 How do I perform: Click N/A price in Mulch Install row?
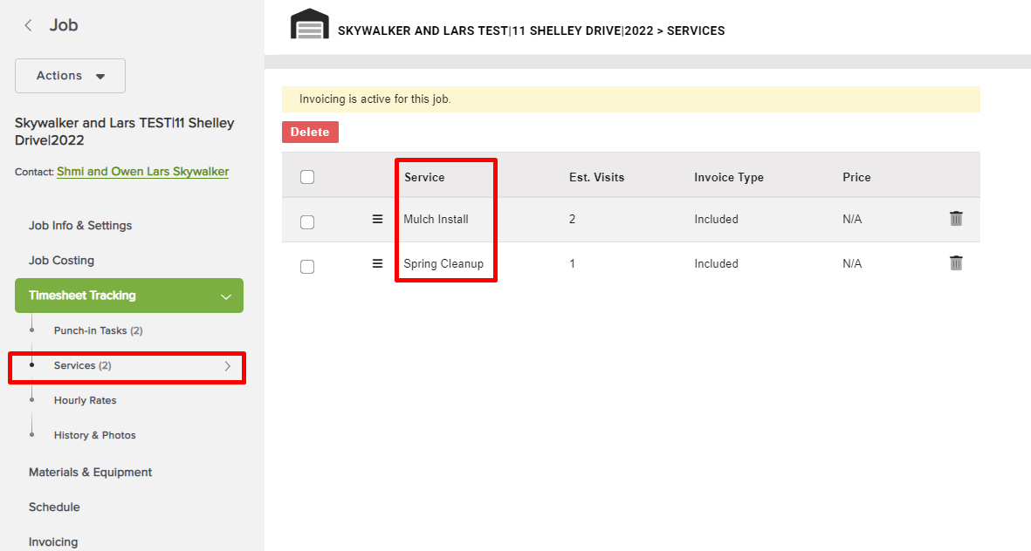[852, 220]
